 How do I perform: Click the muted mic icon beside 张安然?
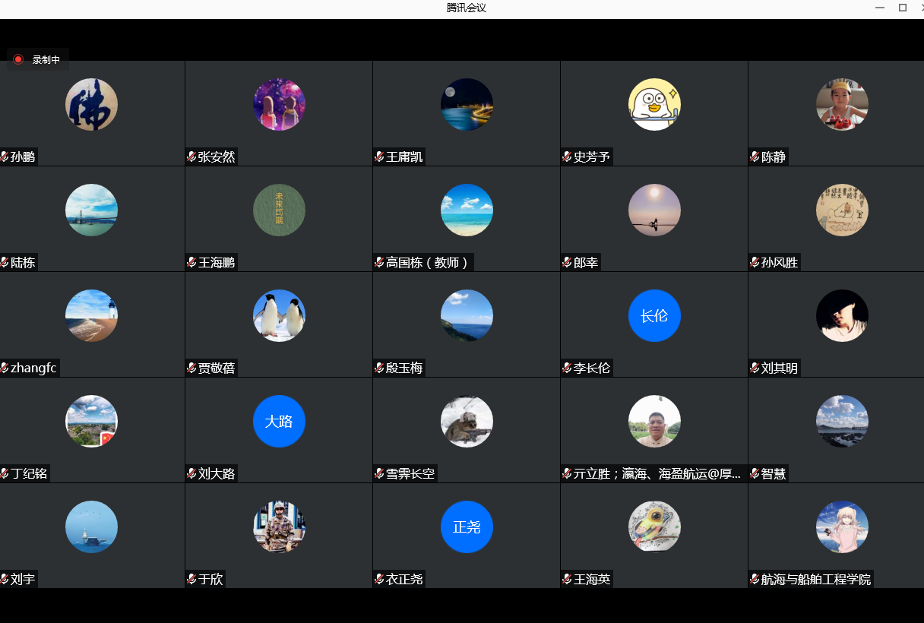pos(191,157)
